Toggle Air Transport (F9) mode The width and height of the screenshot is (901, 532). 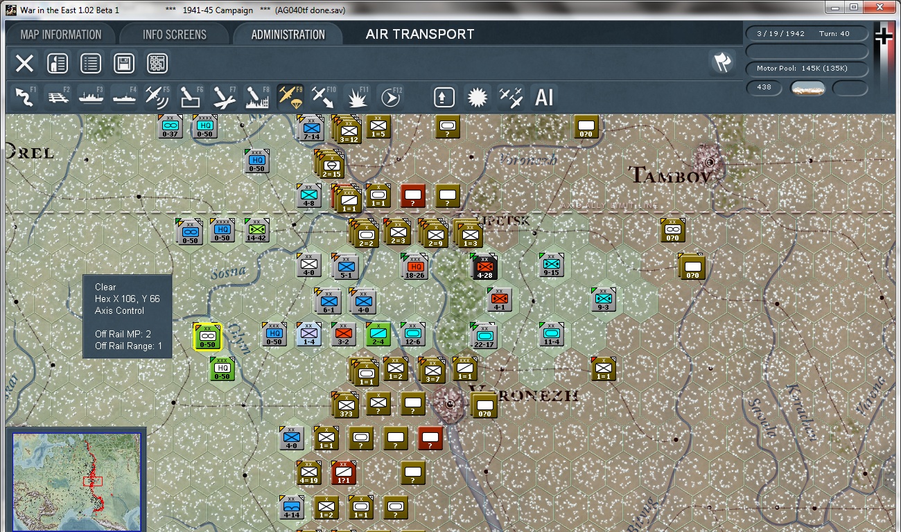pyautogui.click(x=290, y=98)
